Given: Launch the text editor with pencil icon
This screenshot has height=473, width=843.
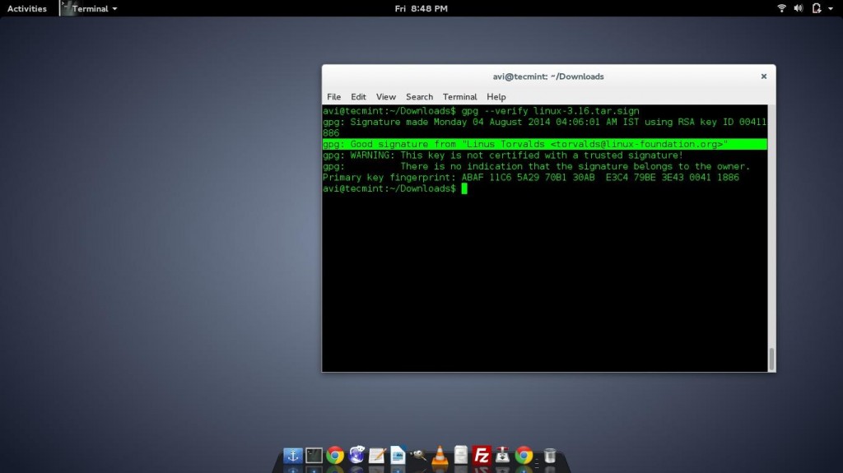Looking at the screenshot, I should 377,455.
